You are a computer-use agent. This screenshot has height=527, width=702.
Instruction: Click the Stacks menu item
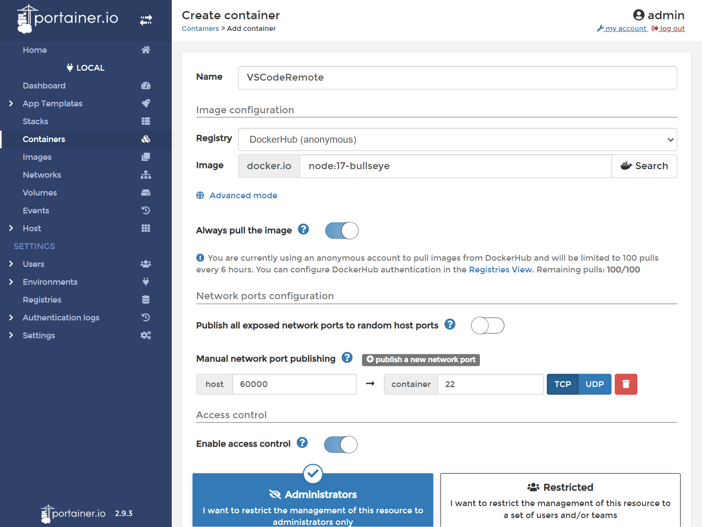(86, 121)
